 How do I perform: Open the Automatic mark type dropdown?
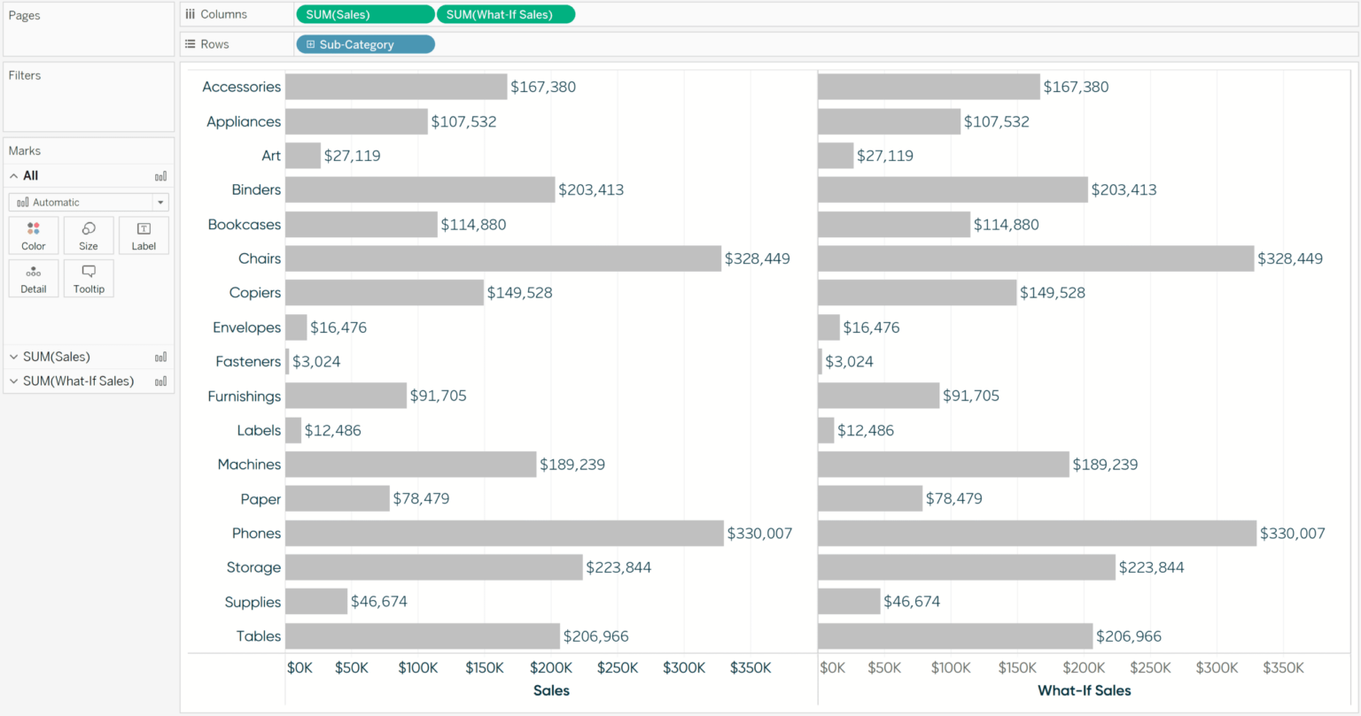[159, 202]
